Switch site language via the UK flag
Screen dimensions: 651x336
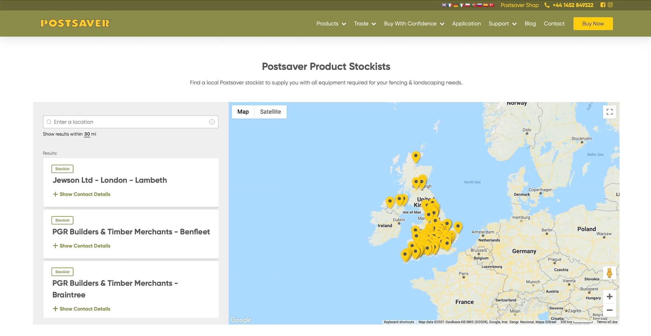[x=444, y=5]
